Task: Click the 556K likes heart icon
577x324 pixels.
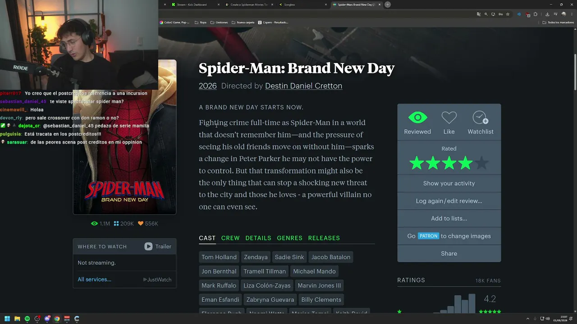Action: pos(141,224)
